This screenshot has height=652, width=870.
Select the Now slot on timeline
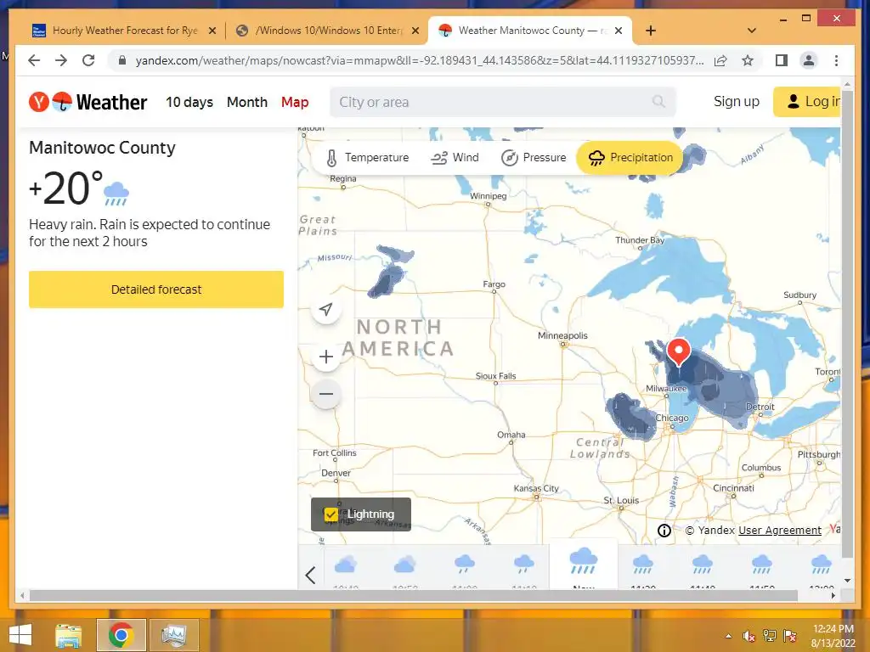(x=583, y=565)
